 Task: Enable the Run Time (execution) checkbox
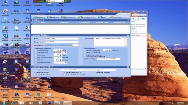click(x=36, y=57)
